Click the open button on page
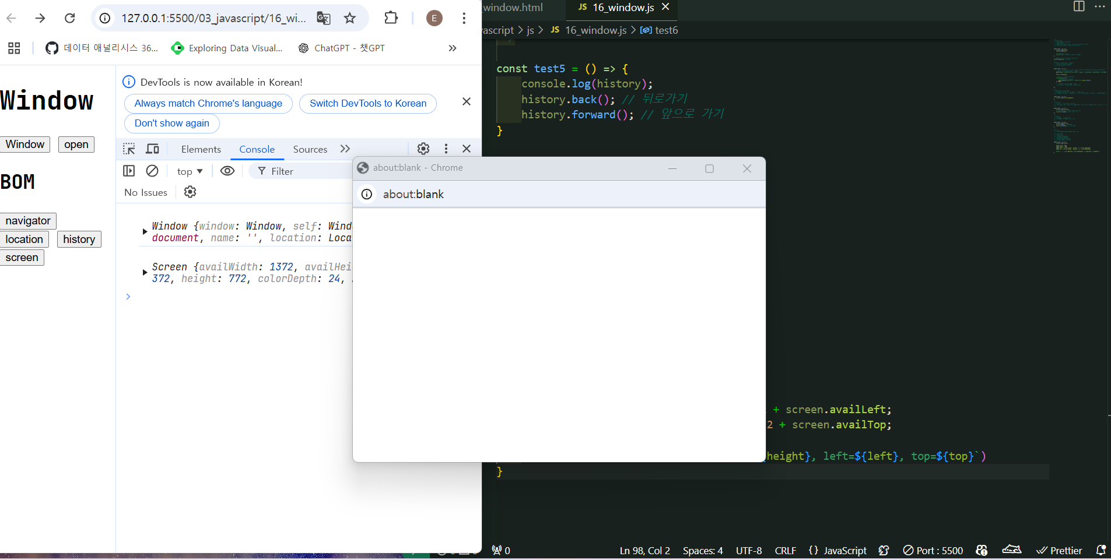Viewport: 1111px width, 560px height. (x=76, y=144)
